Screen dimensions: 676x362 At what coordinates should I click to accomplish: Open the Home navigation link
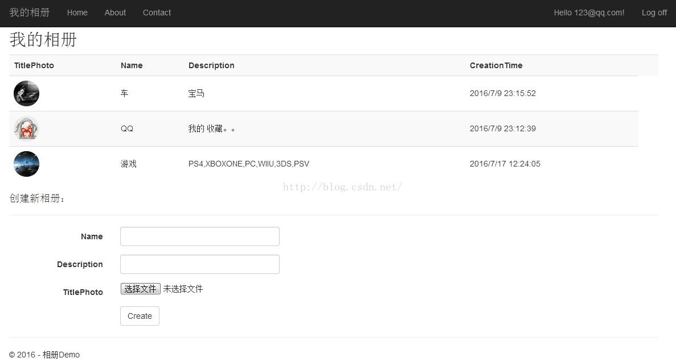pyautogui.click(x=77, y=13)
